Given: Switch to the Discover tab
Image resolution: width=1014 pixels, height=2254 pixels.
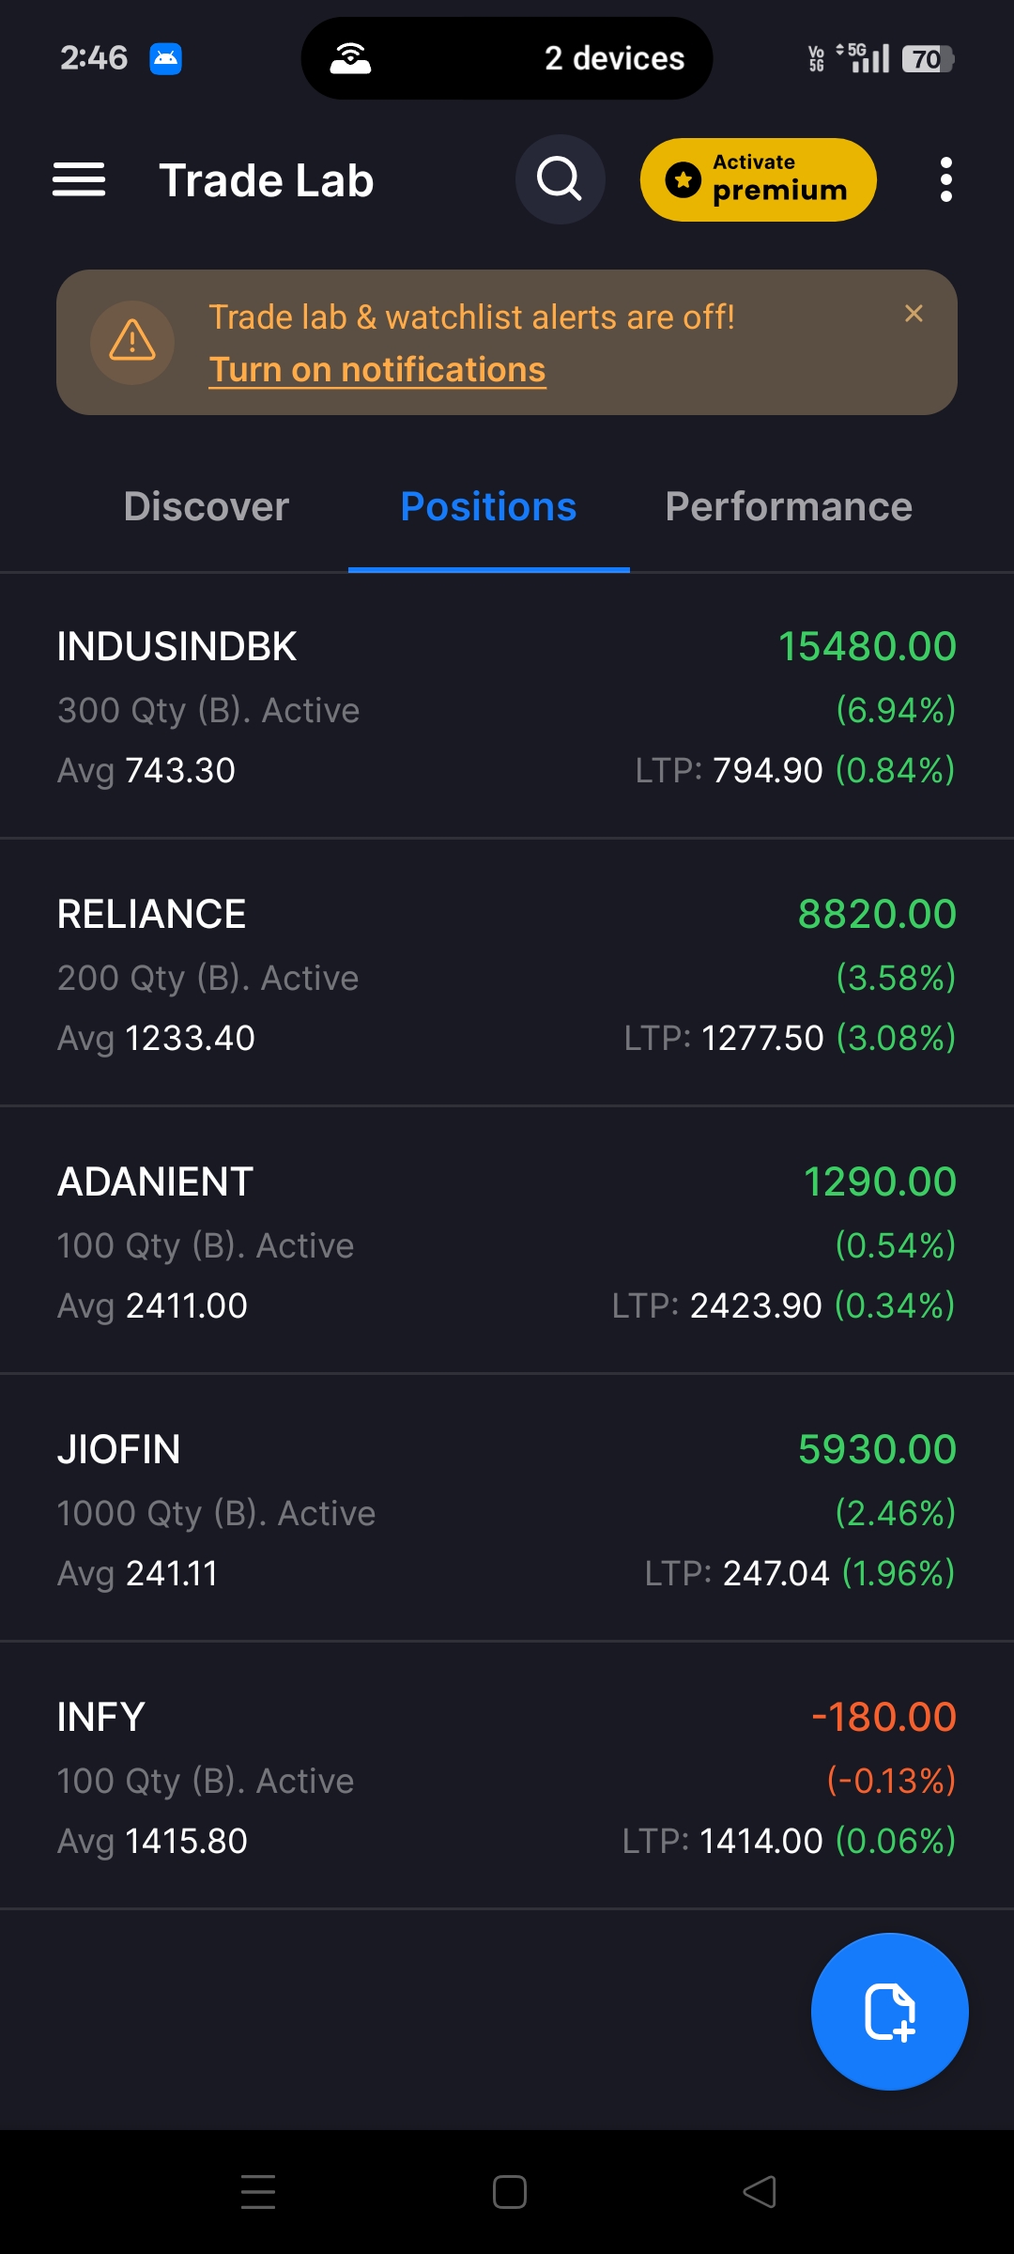Looking at the screenshot, I should [207, 507].
